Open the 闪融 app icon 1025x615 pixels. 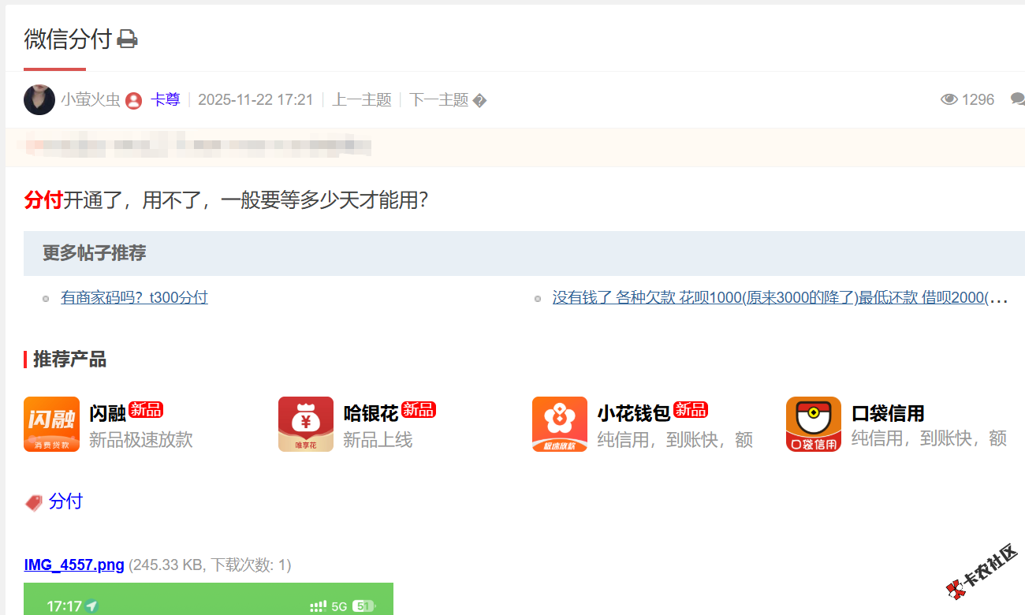pos(52,424)
